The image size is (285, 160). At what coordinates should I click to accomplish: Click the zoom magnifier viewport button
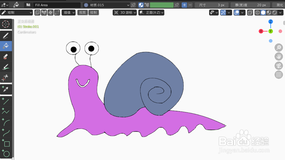278,48
